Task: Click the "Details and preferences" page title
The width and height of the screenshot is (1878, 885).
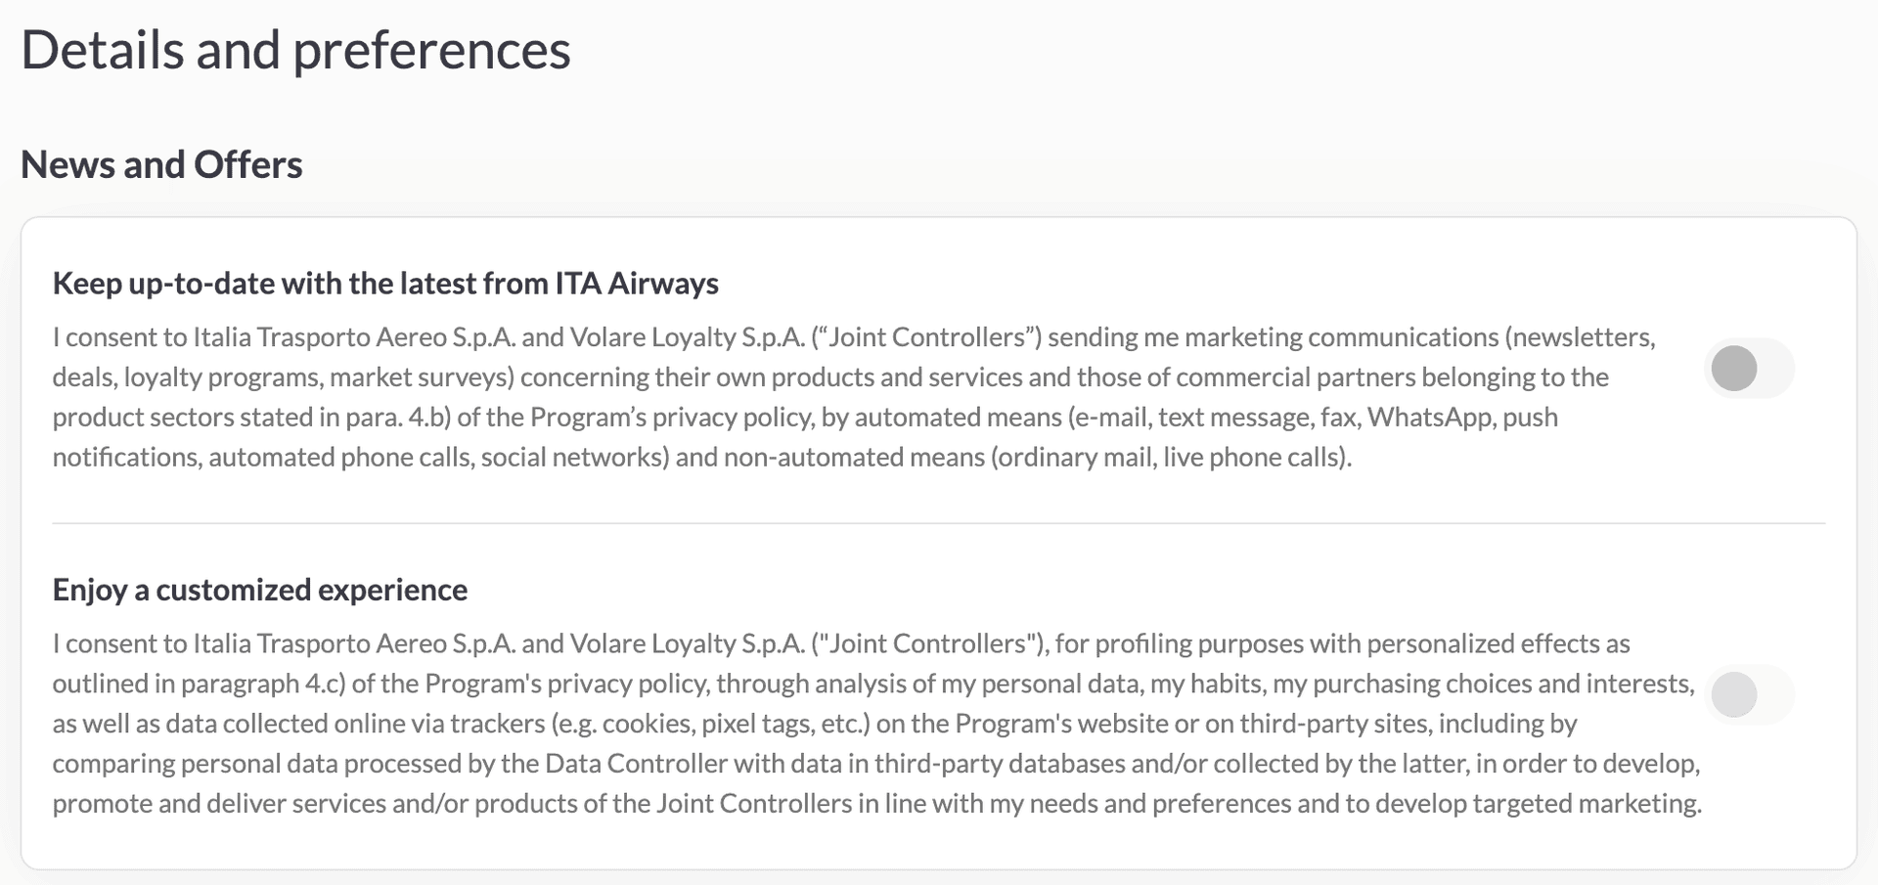Action: tap(295, 50)
